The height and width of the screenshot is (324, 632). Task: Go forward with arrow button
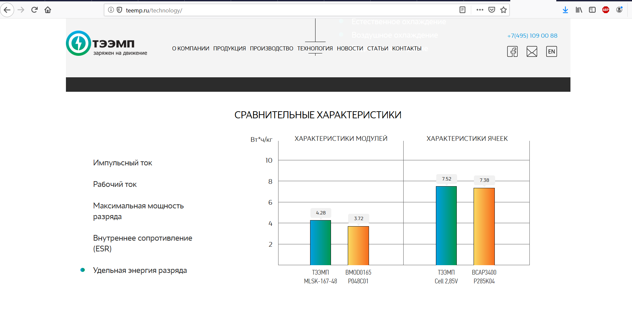click(x=21, y=10)
